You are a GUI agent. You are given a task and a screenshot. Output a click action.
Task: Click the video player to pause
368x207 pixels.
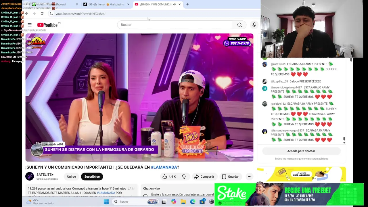pos(139,97)
